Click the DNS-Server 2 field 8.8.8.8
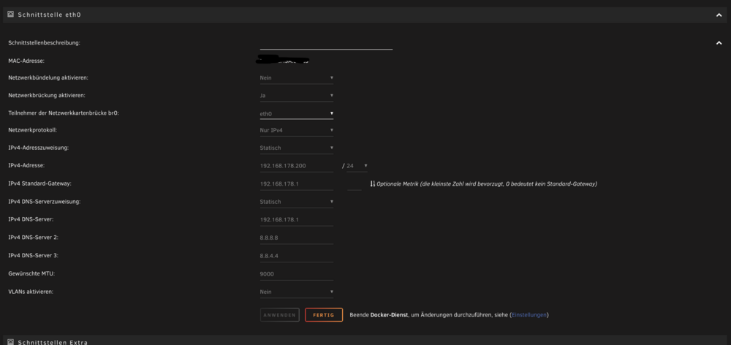This screenshot has height=345, width=731. point(297,238)
